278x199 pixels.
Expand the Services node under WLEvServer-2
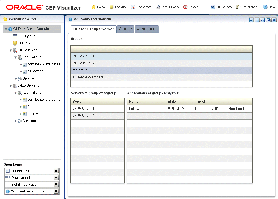point(16,121)
